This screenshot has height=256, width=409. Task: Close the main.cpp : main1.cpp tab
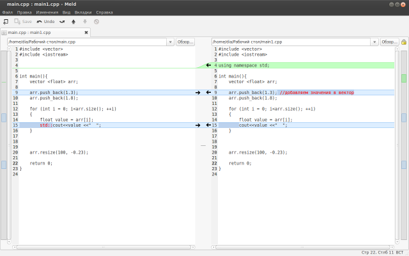(x=86, y=33)
